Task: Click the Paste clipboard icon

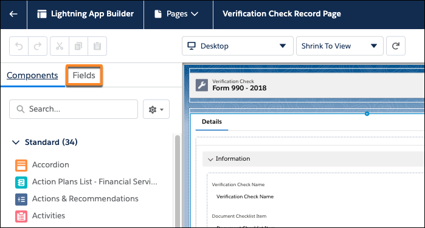Action: pyautogui.click(x=97, y=46)
